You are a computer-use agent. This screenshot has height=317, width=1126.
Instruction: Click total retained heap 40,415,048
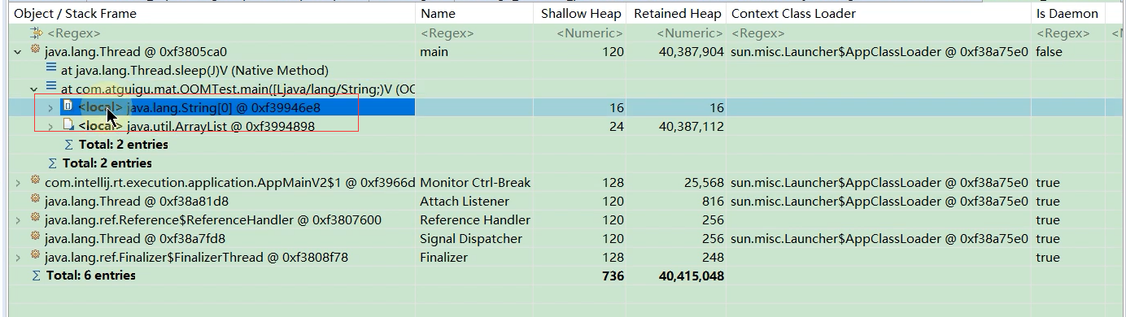691,276
